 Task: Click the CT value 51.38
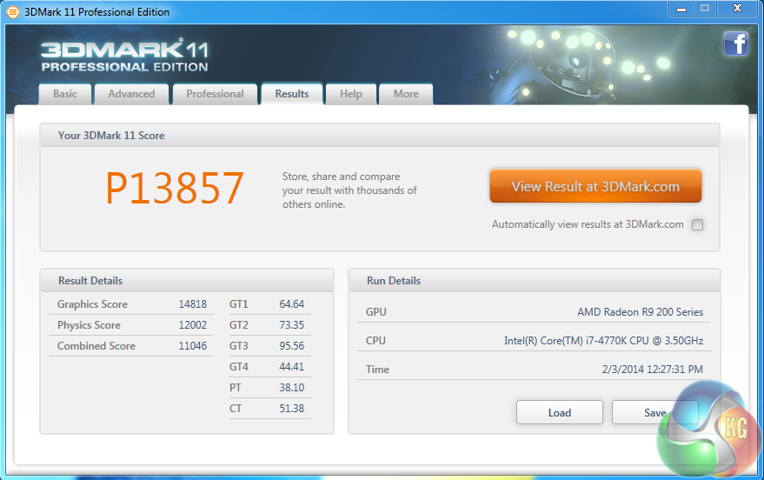[291, 409]
